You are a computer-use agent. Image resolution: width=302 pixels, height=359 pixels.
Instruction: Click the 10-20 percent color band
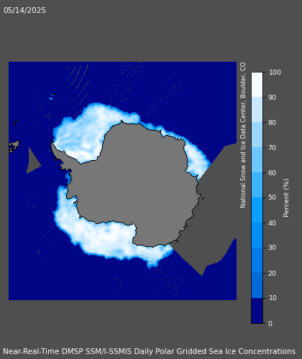point(257,286)
